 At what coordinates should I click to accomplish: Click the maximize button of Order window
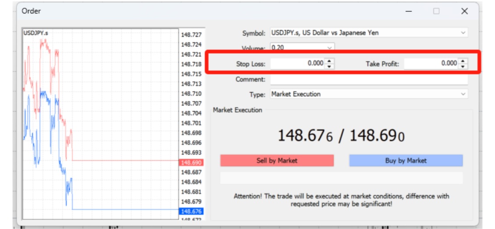click(436, 11)
